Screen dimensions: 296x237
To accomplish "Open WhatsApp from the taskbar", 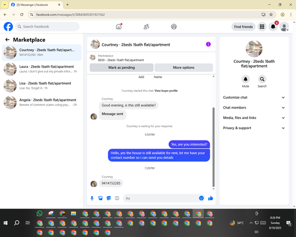I will [40, 213].
